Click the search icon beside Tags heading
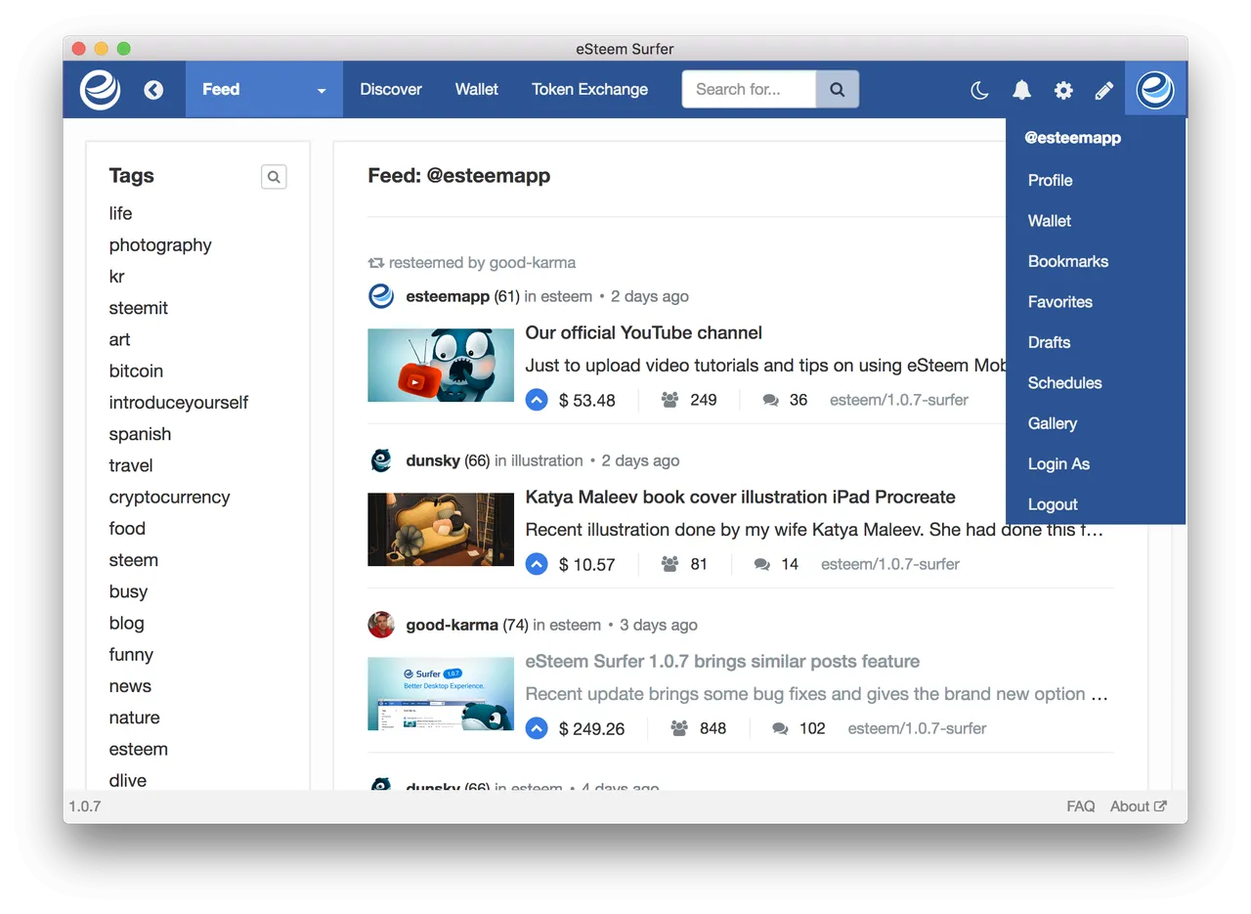 (x=274, y=177)
